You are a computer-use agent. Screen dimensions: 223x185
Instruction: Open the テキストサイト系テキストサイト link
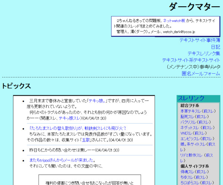tap(191, 60)
